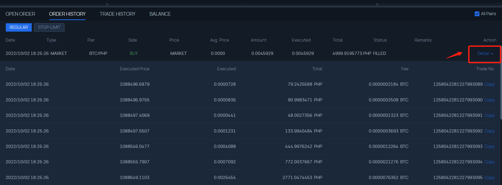Go to the BALANCE tab
The width and height of the screenshot is (502, 185).
point(160,14)
